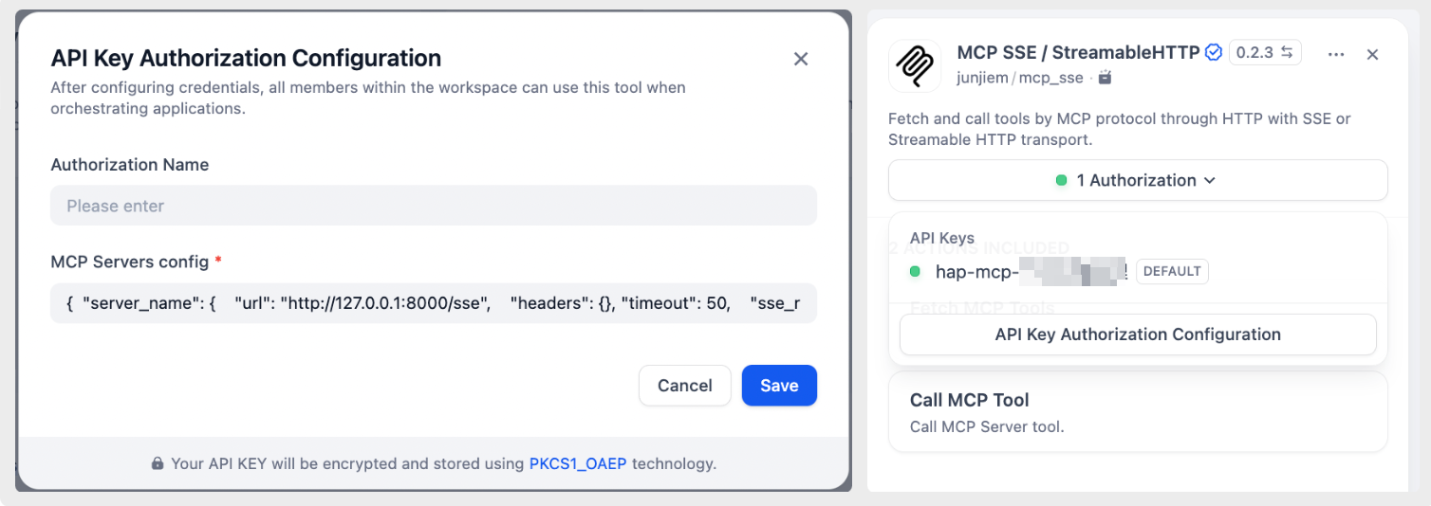Save the authorization configuration
1431x506 pixels.
coord(779,386)
